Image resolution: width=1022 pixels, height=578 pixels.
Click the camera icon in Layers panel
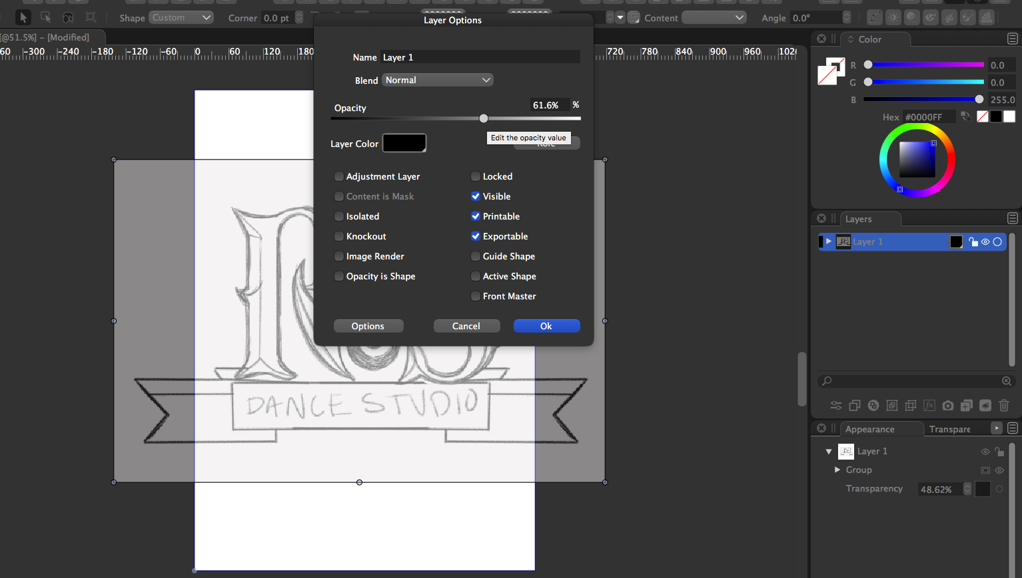pos(948,405)
